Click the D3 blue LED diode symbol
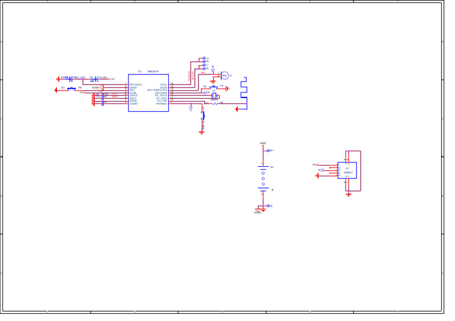Screen dimensions: 455x321 coord(95,79)
